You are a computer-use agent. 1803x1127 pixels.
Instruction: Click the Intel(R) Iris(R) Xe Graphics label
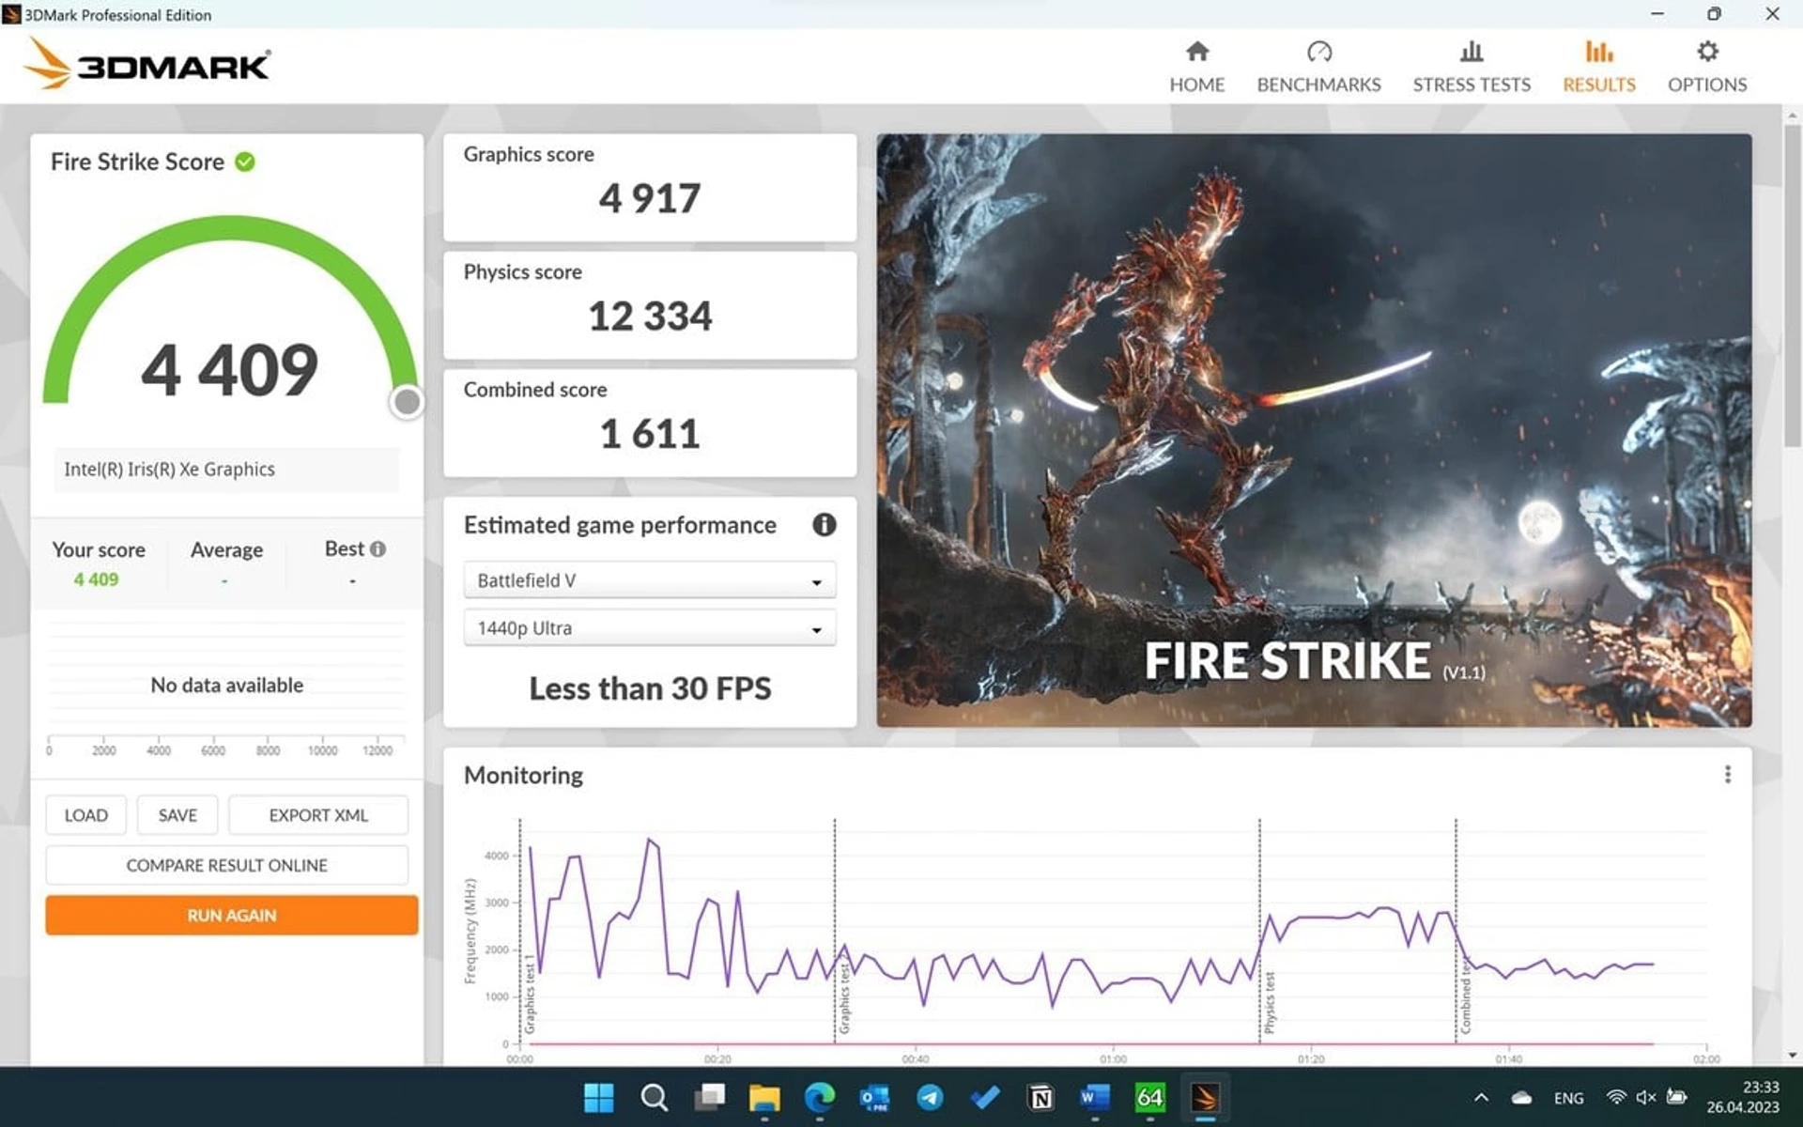[x=169, y=469]
